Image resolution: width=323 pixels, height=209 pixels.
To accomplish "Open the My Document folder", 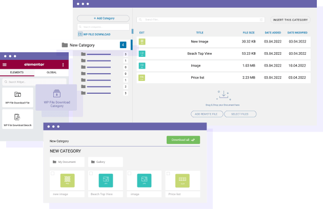I will (67, 162).
